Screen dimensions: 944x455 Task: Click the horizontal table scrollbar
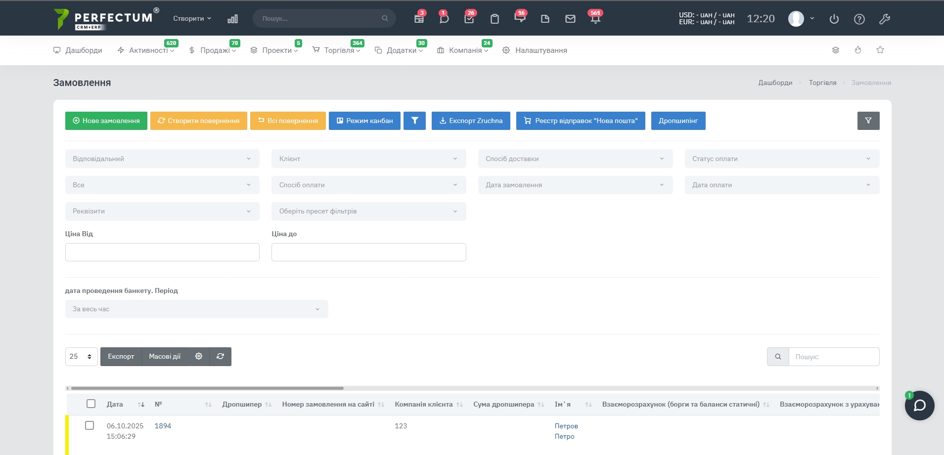coord(207,388)
